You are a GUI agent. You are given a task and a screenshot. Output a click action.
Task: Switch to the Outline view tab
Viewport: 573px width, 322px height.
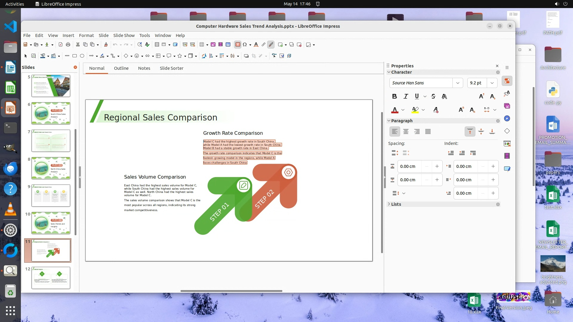121,68
